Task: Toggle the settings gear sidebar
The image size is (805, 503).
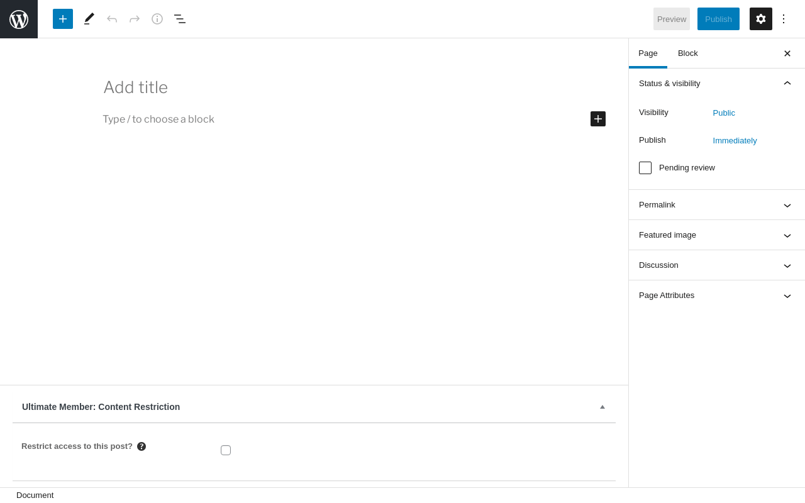Action: (761, 19)
